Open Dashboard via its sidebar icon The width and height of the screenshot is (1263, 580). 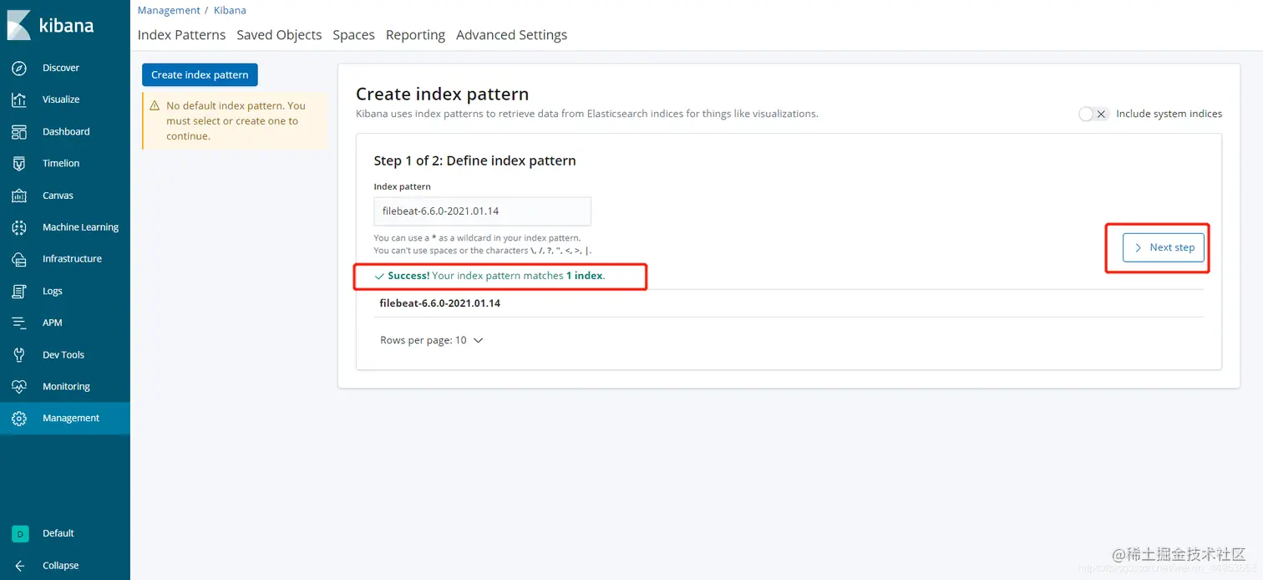(19, 132)
